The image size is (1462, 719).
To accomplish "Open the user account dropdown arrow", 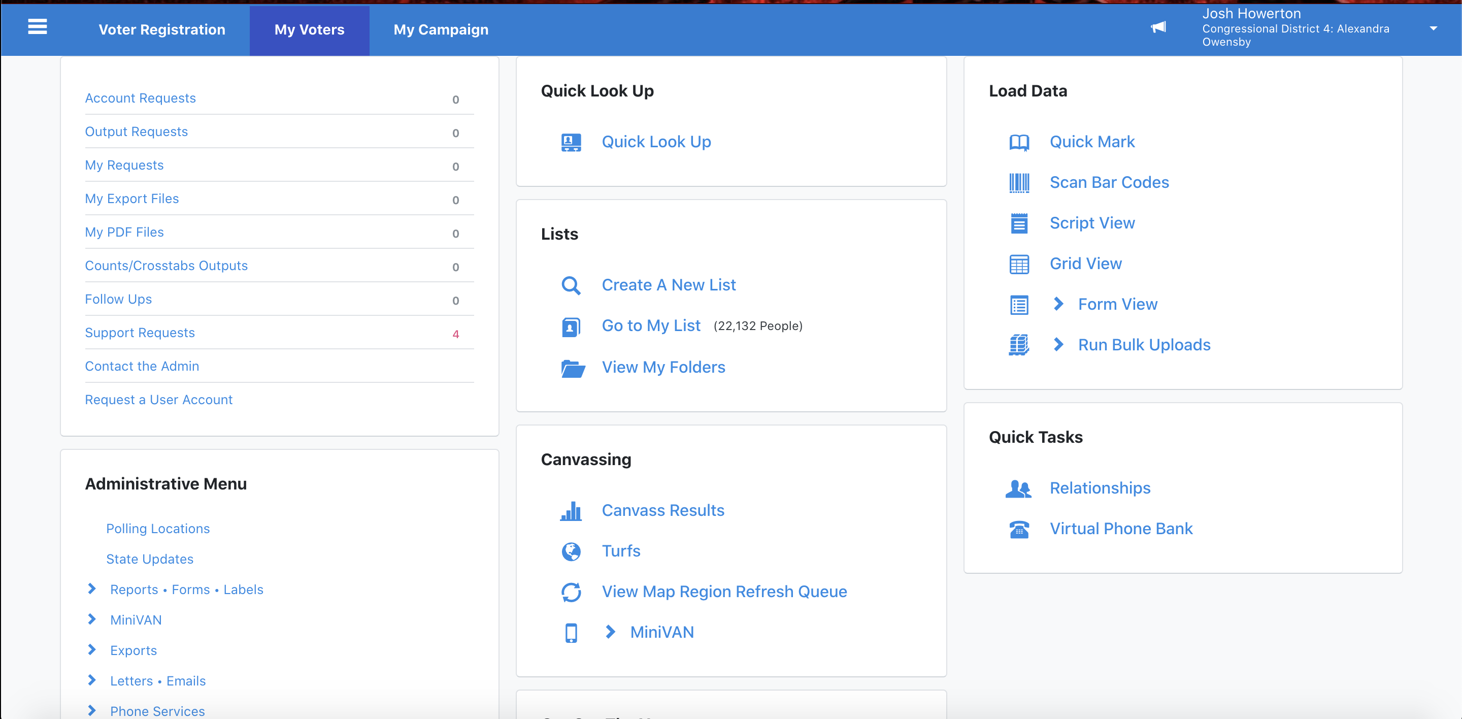I will tap(1433, 28).
